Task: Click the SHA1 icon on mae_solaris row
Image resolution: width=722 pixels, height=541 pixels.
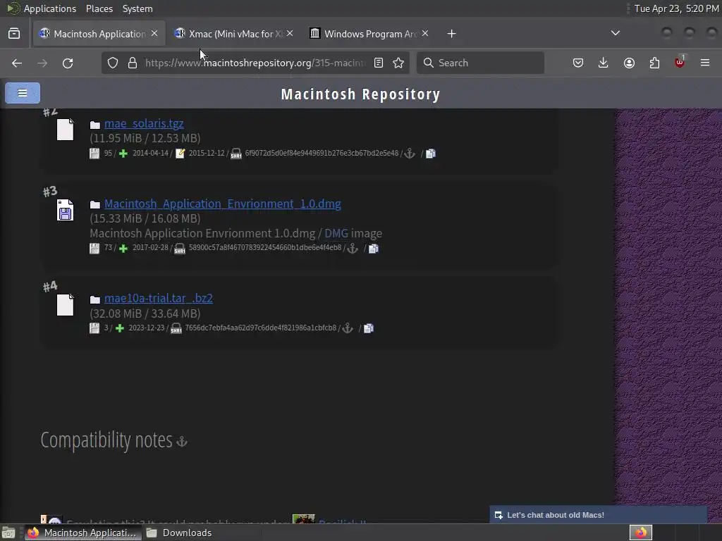Action: tap(235, 154)
